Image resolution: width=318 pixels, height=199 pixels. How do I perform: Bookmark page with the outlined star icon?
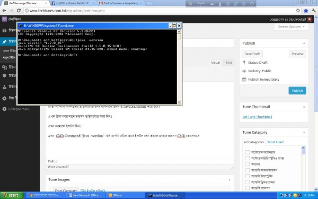298,11
